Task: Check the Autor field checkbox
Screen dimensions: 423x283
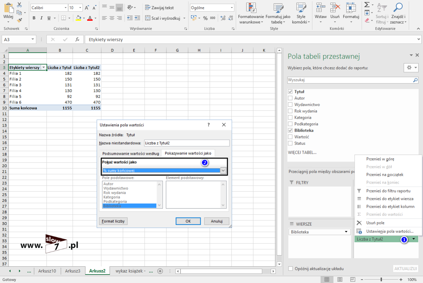Action: 290,98
